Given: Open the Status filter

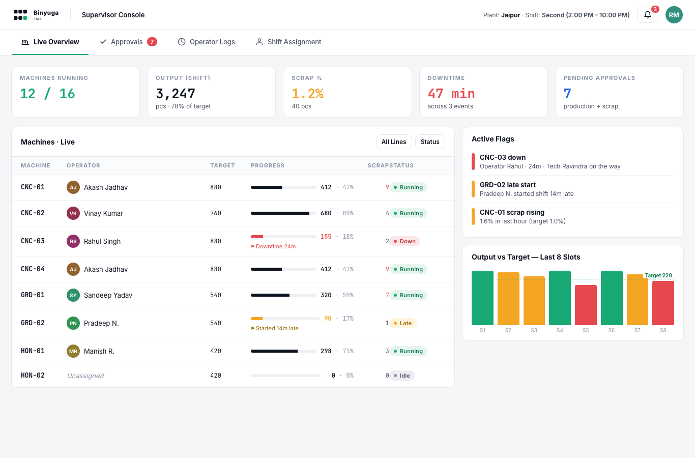Looking at the screenshot, I should tap(430, 142).
